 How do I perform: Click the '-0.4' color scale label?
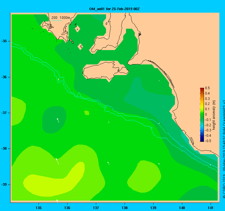tap(208, 136)
